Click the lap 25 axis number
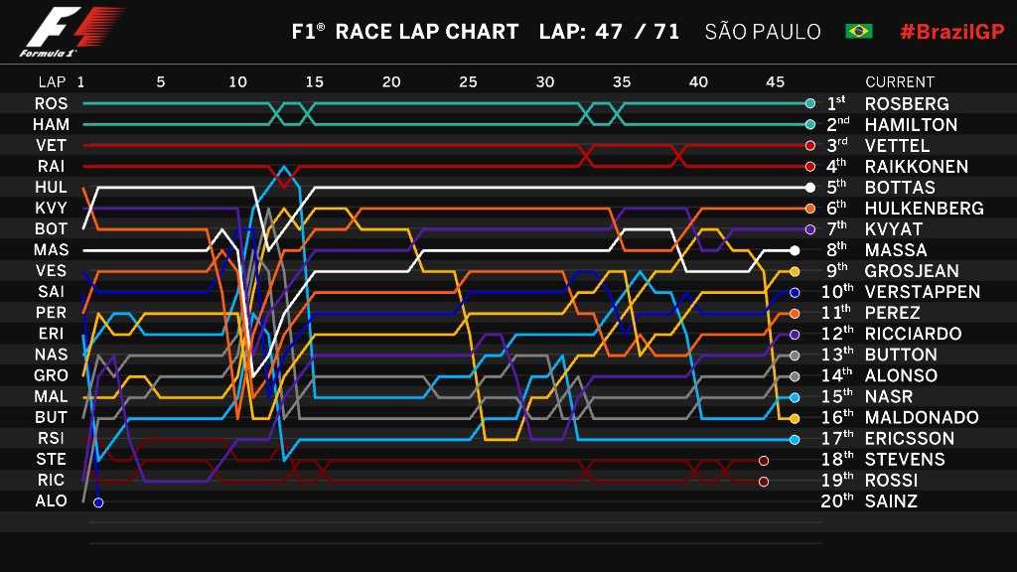 [x=468, y=82]
